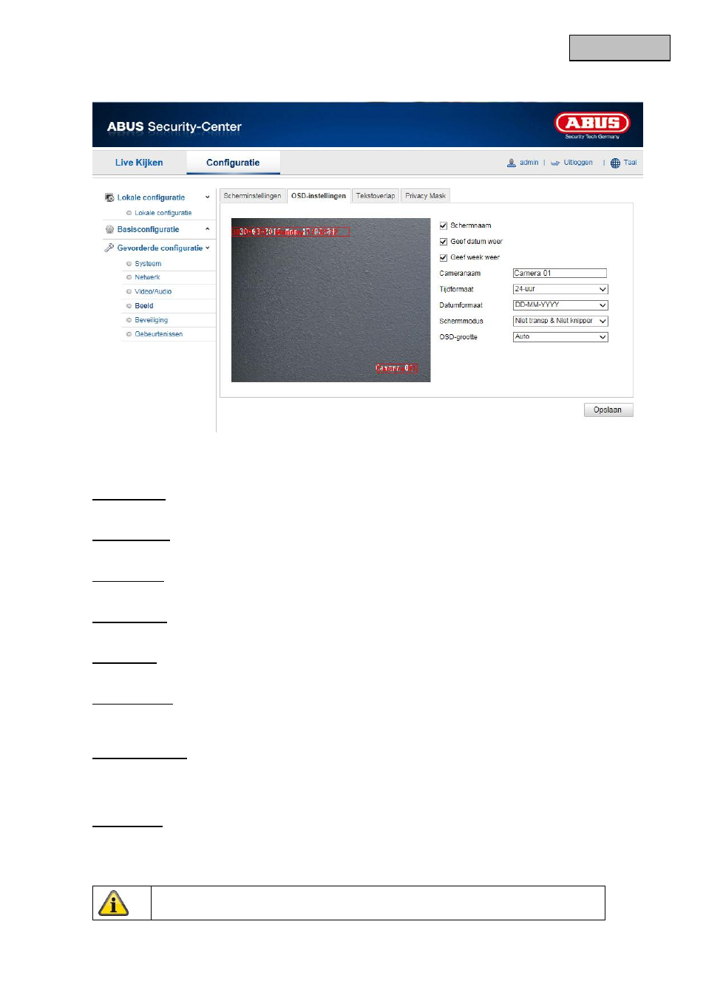
Task: Open the Systeem menu item
Action: (148, 264)
